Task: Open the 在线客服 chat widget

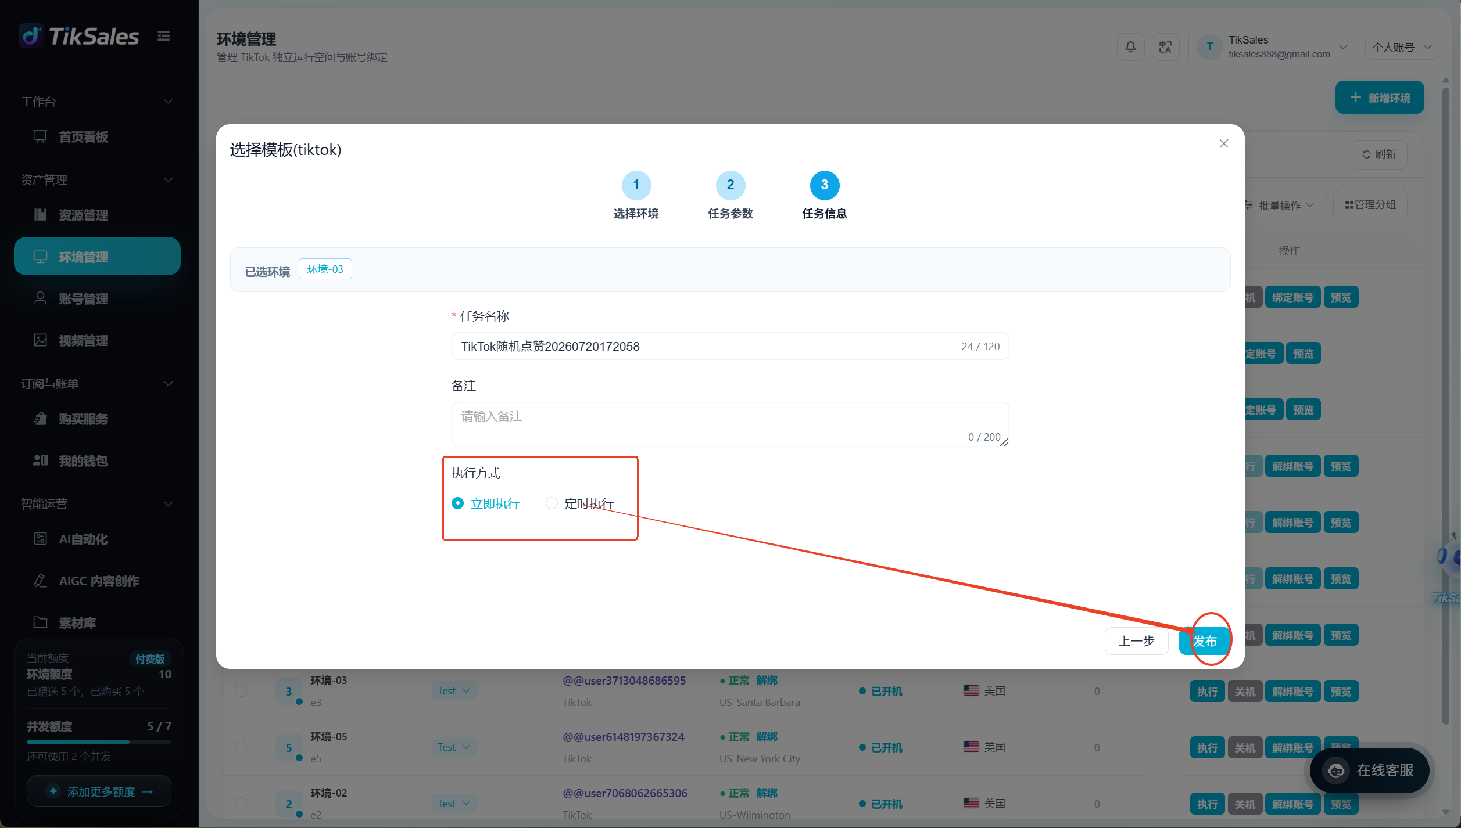Action: 1370,770
